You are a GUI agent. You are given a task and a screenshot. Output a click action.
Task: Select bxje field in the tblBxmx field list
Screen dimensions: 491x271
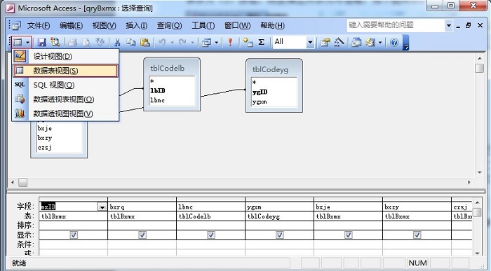tap(45, 128)
